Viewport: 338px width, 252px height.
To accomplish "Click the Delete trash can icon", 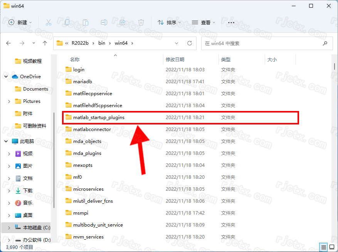I will pyautogui.click(x=141, y=22).
